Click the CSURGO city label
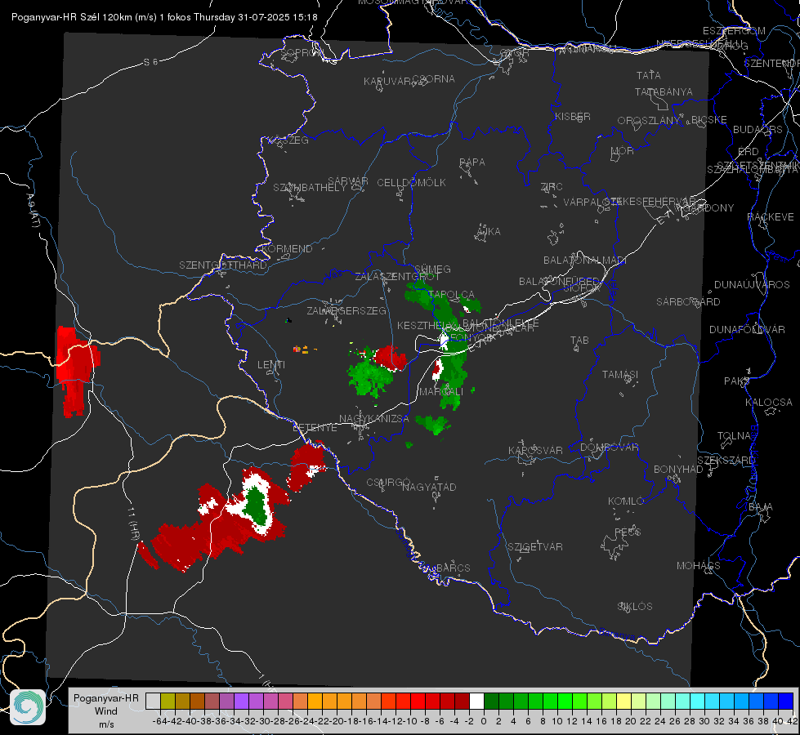 [x=388, y=482]
